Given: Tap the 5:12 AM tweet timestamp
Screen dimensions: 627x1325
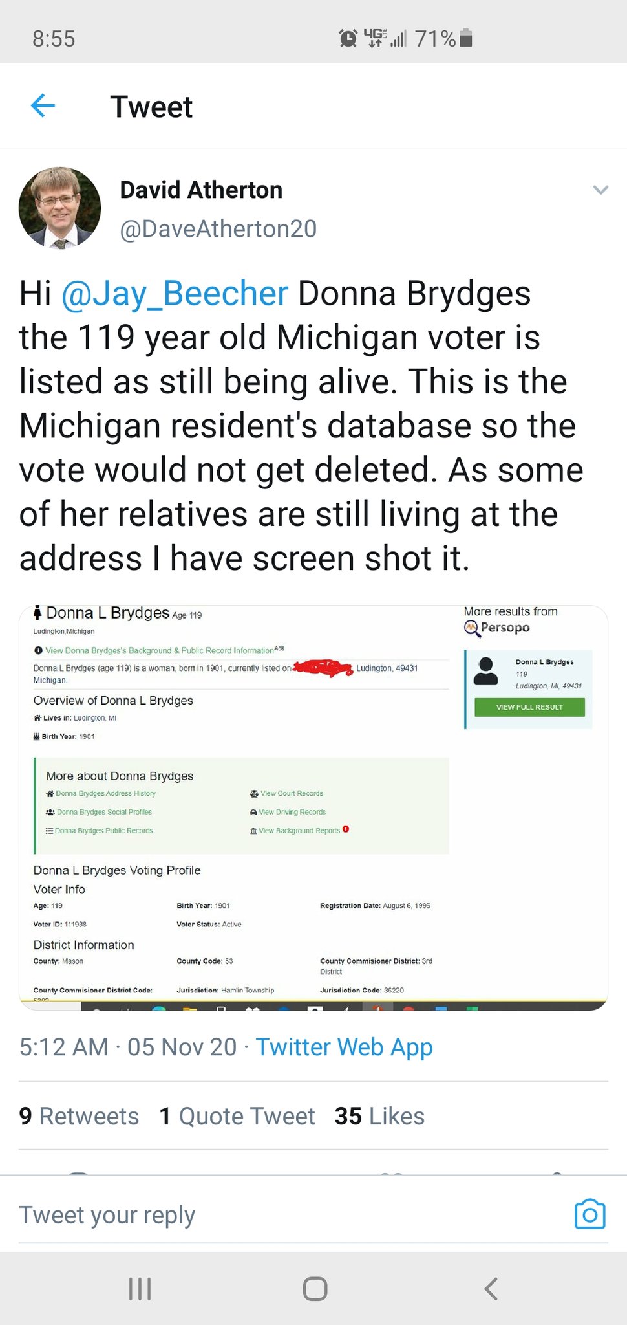Looking at the screenshot, I should 63,1047.
